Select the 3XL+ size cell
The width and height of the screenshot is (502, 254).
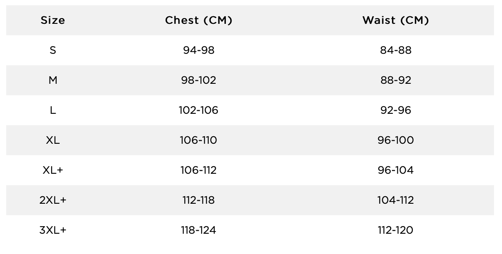click(53, 230)
